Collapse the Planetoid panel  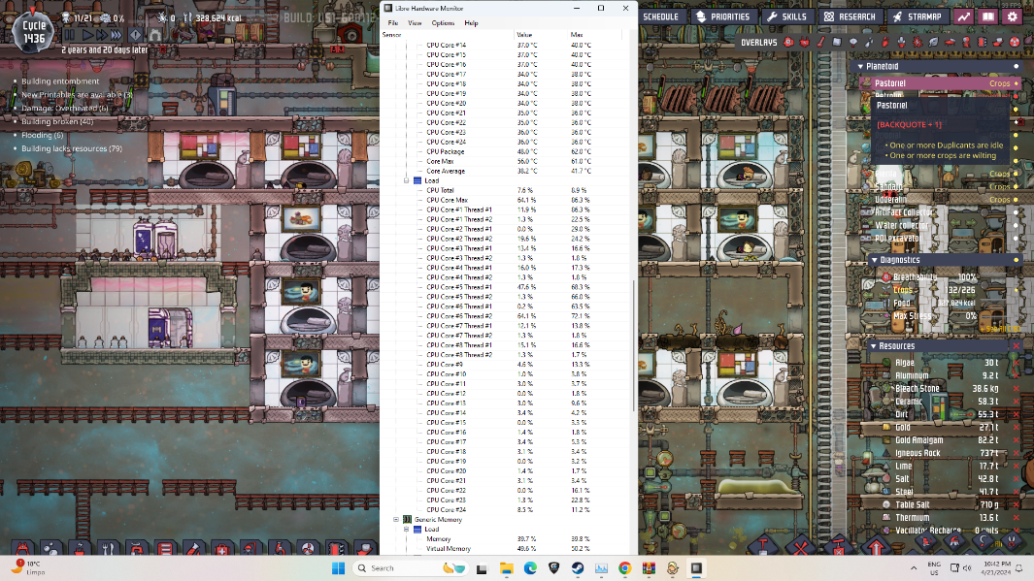859,66
